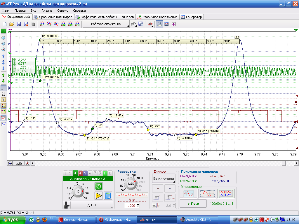Click the channel calculator icon
This screenshot has height=224, width=299.
tap(108, 196)
